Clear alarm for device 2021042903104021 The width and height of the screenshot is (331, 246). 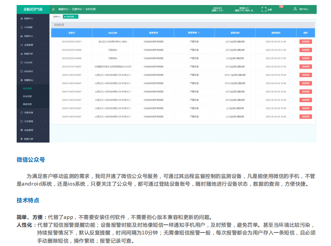coord(305,41)
